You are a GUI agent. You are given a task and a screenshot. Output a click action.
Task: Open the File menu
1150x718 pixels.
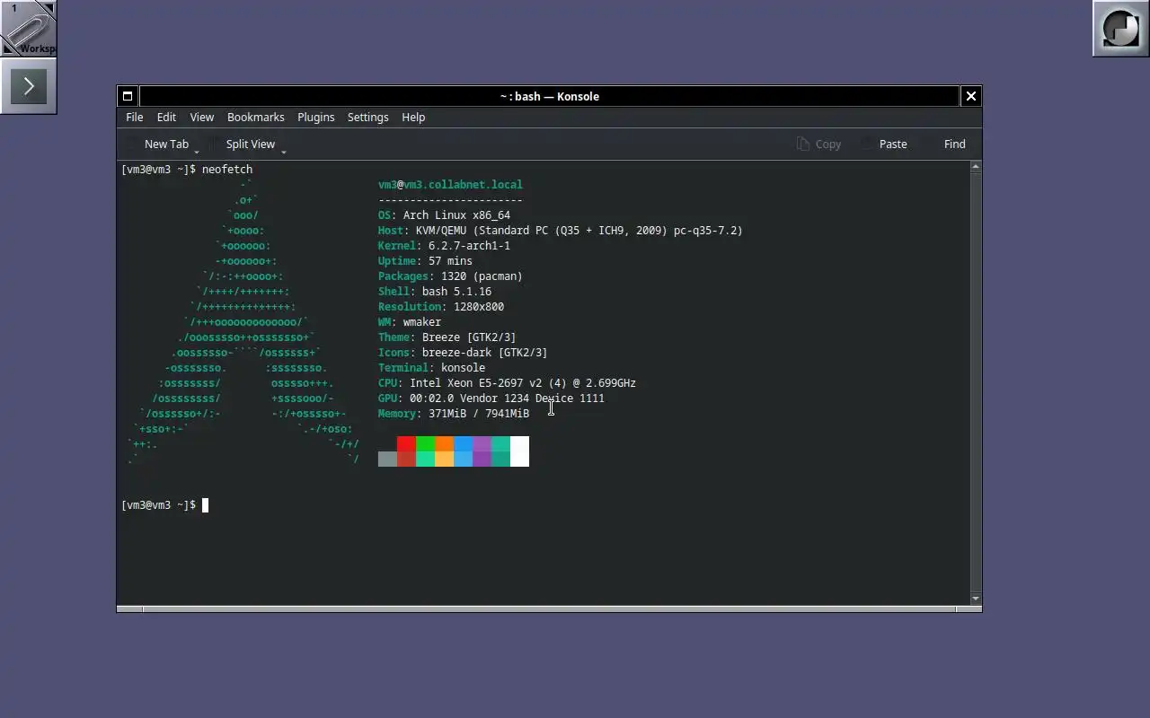pos(134,118)
